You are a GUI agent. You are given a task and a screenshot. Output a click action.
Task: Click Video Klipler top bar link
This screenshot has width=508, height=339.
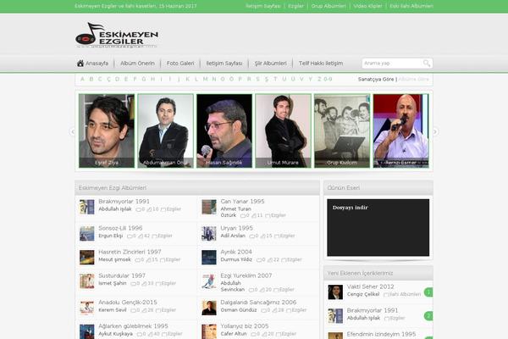pyautogui.click(x=367, y=6)
